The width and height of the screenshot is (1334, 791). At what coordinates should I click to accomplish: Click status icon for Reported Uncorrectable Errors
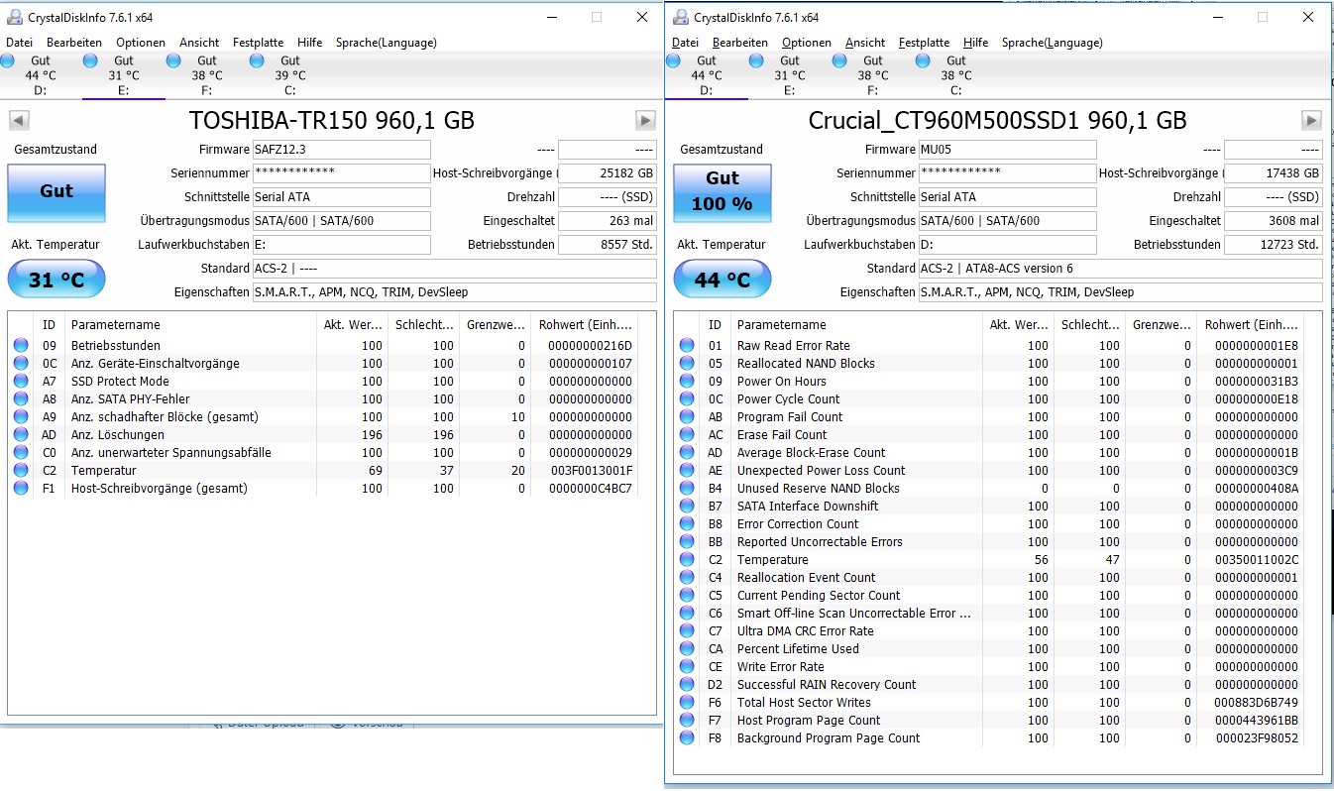tap(687, 542)
